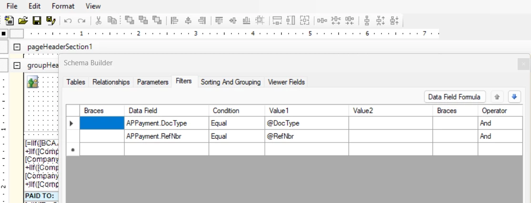The image size is (531, 203).
Task: Click the Data Field Formula button
Action: (454, 97)
